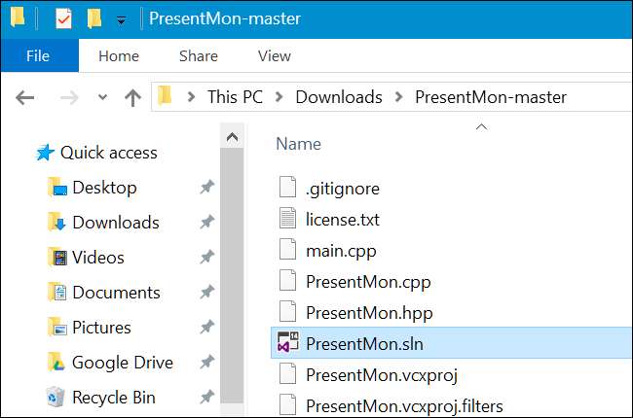Go back with the Back arrow

(25, 97)
